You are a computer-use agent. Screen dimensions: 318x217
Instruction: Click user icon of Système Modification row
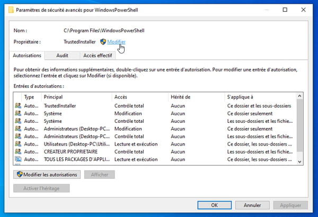point(18,113)
